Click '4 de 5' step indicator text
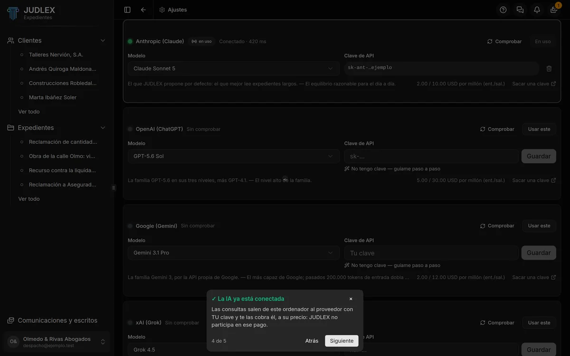Viewport: 570px width, 356px height. tap(219, 341)
